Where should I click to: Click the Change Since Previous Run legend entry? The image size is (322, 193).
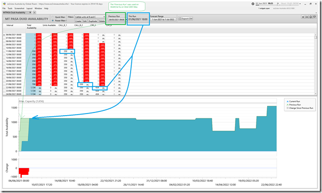pyautogui.click(x=300, y=108)
